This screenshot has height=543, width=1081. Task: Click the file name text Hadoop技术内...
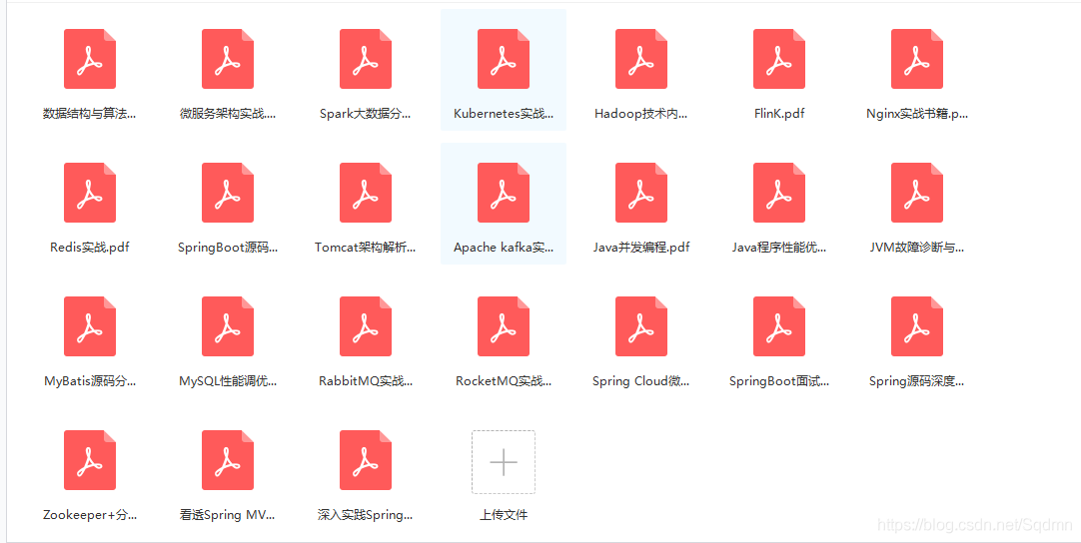pos(641,114)
